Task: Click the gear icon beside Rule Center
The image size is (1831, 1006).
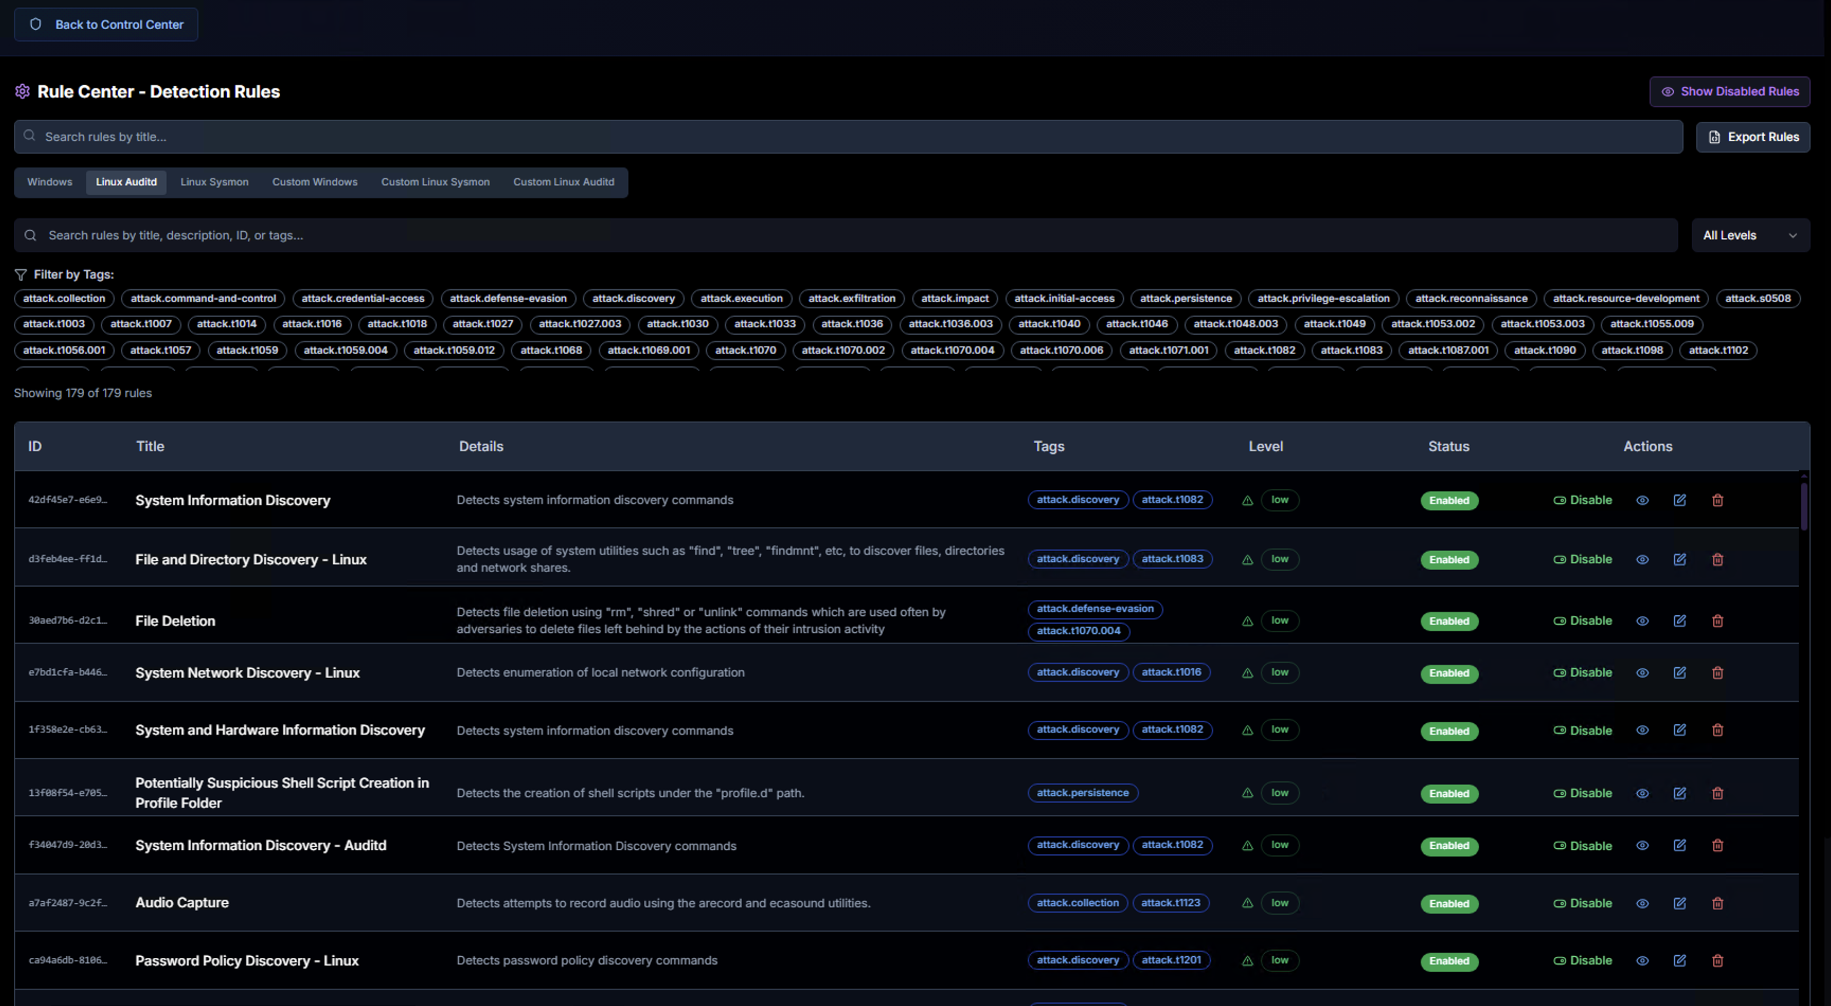Action: (x=22, y=92)
